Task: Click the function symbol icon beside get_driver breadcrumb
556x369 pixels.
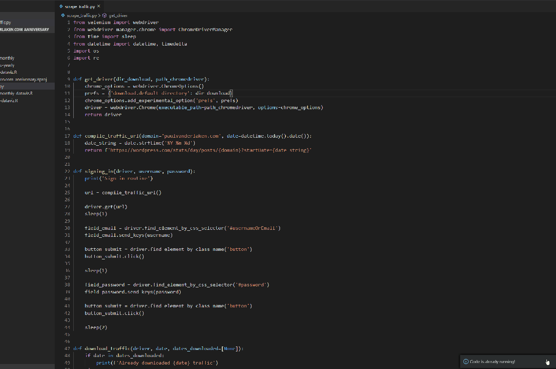Action: [104, 16]
